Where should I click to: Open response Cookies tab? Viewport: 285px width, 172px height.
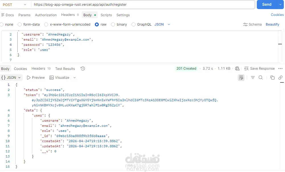coord(20,69)
